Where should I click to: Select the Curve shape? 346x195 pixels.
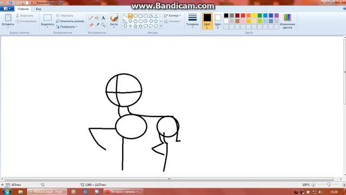[x=130, y=16]
